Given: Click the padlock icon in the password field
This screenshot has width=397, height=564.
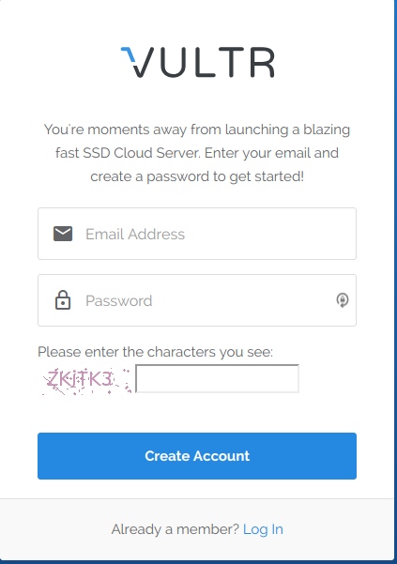Looking at the screenshot, I should (x=63, y=300).
